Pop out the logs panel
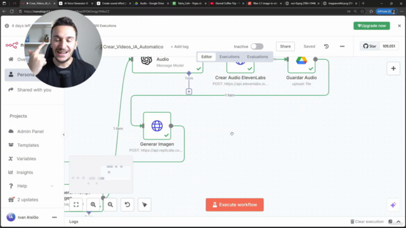 point(390,222)
